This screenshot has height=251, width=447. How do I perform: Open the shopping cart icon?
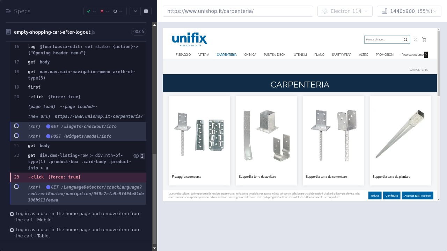[424, 40]
